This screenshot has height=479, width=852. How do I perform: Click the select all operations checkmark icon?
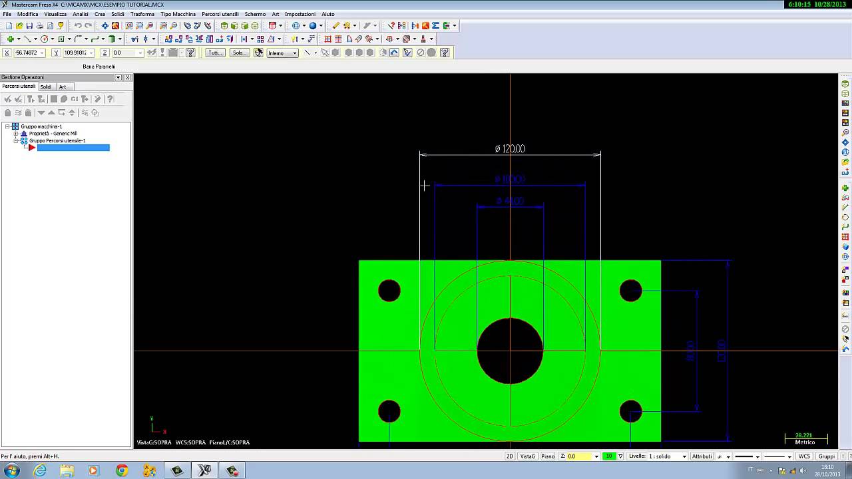(x=8, y=99)
